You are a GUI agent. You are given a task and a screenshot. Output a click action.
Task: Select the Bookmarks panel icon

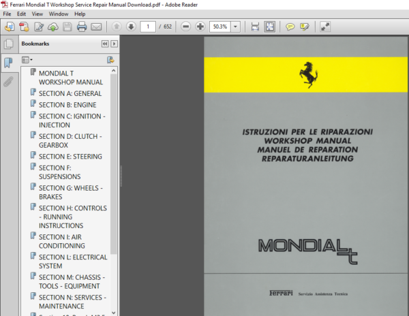click(9, 63)
